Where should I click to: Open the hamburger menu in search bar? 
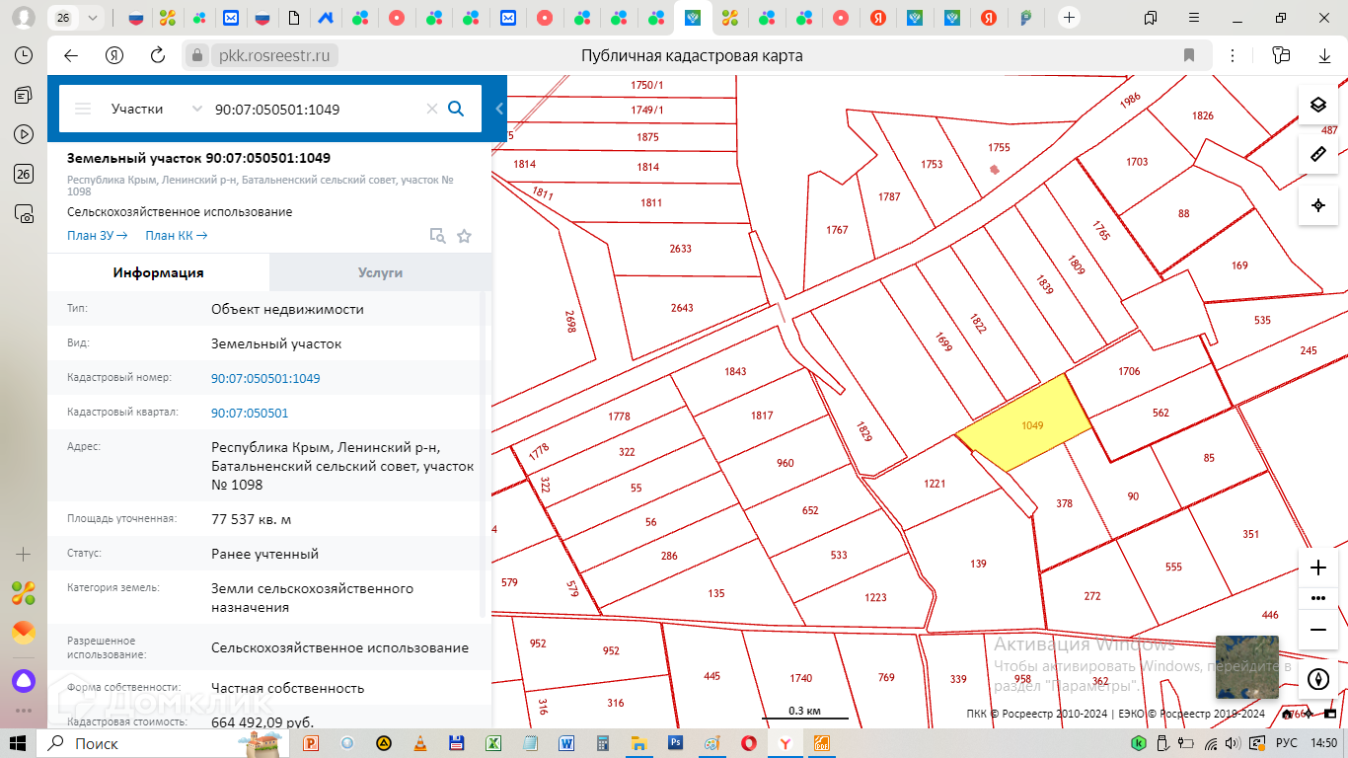pos(84,109)
